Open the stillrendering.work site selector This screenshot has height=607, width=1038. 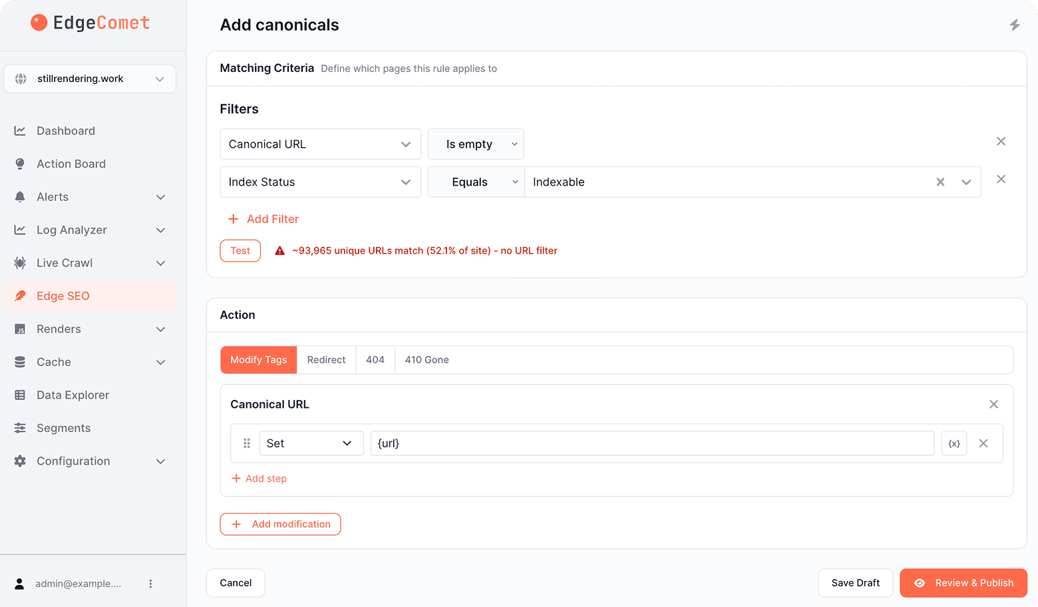[x=90, y=79]
